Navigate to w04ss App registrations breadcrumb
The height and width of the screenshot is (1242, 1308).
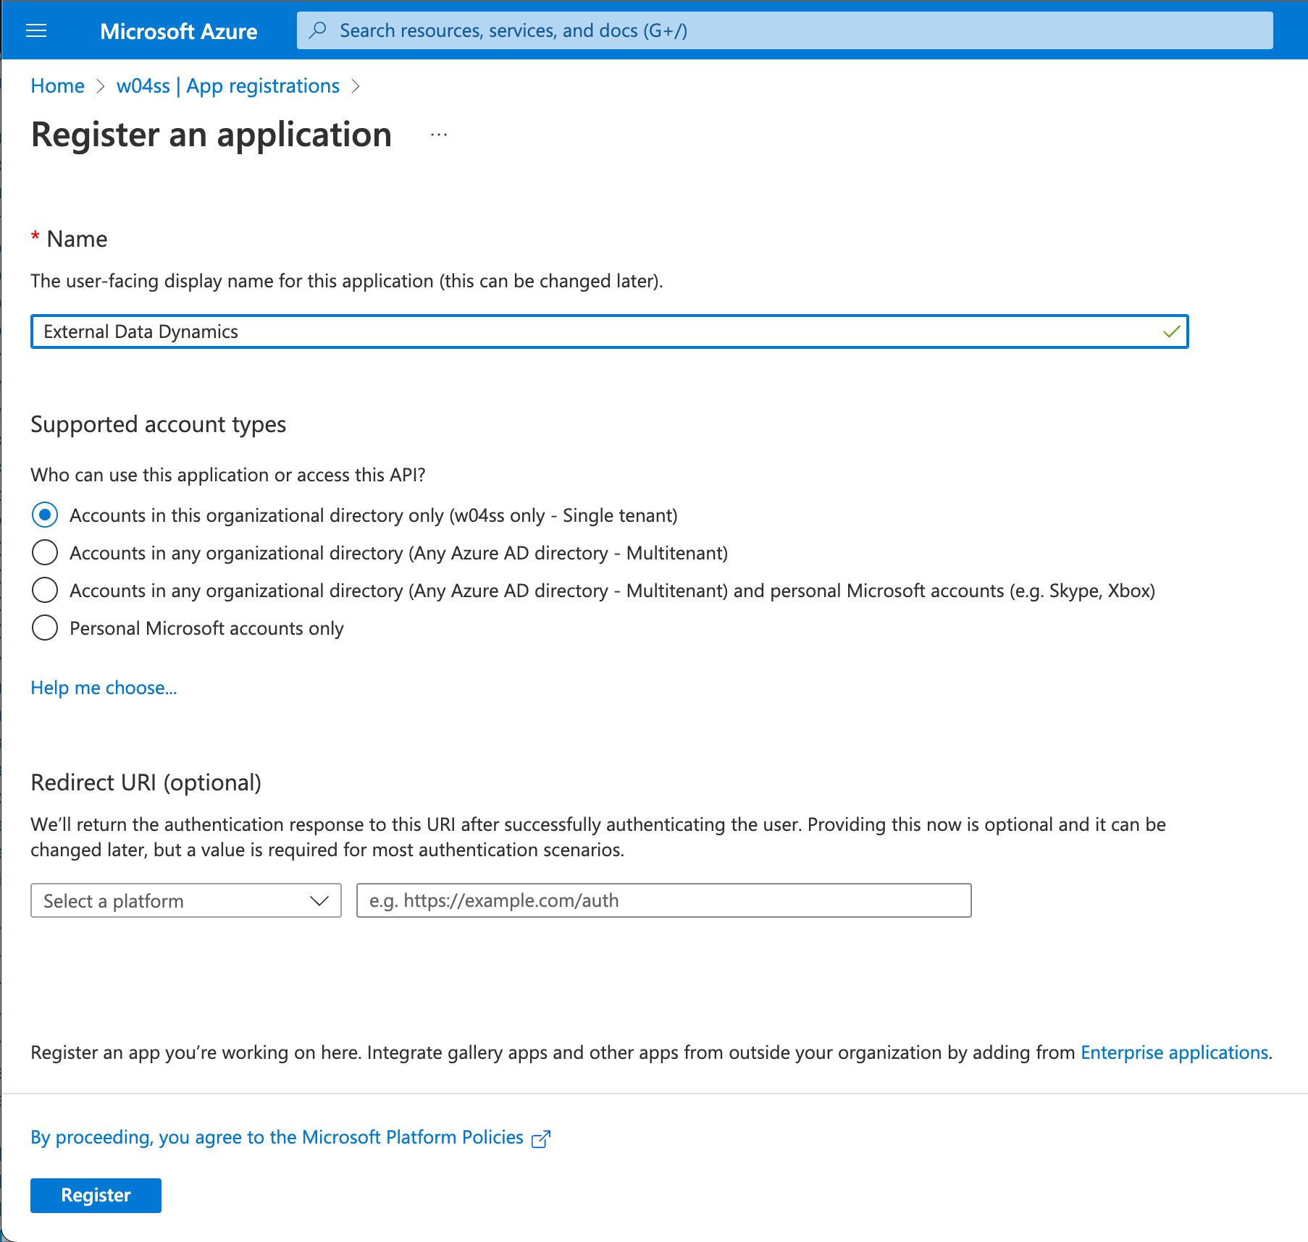tap(227, 86)
